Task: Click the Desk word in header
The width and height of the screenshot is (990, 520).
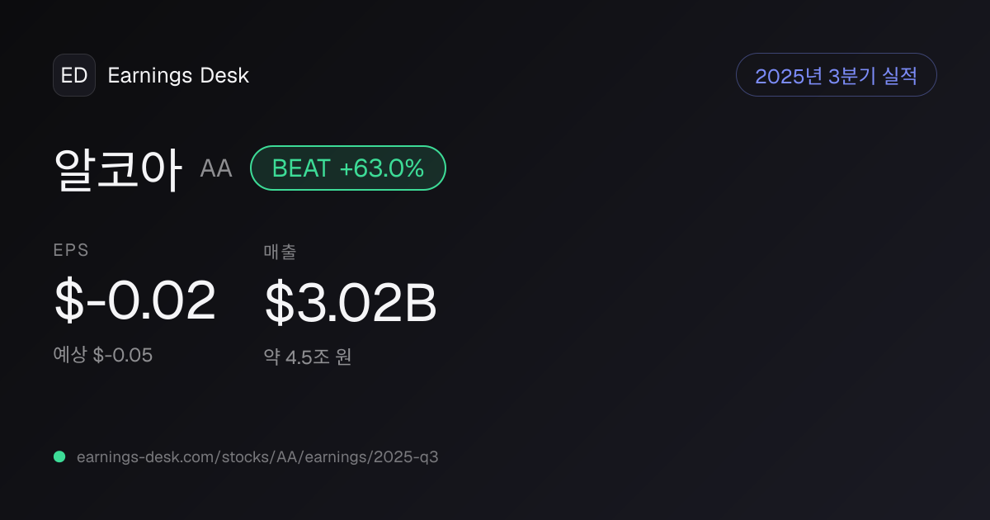Action: tap(224, 75)
